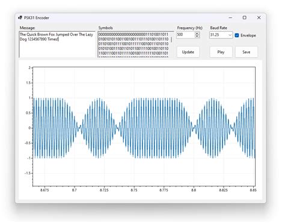Screen dimensions: 285x223
Task: Click inside the Symbols binary text box
Action: coord(133,44)
